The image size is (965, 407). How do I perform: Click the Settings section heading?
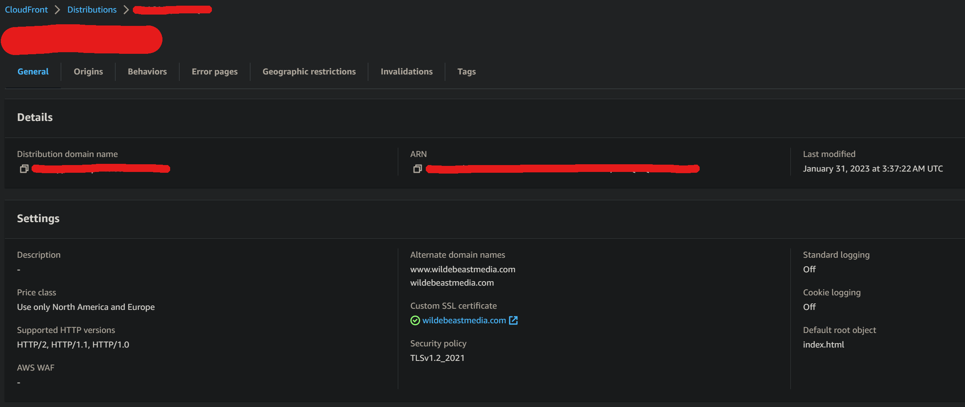tap(38, 218)
